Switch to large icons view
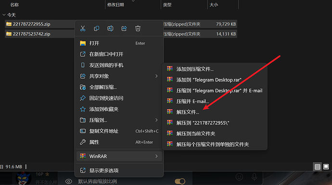Image resolution: width=332 pixels, height=185 pixels. click(326, 167)
